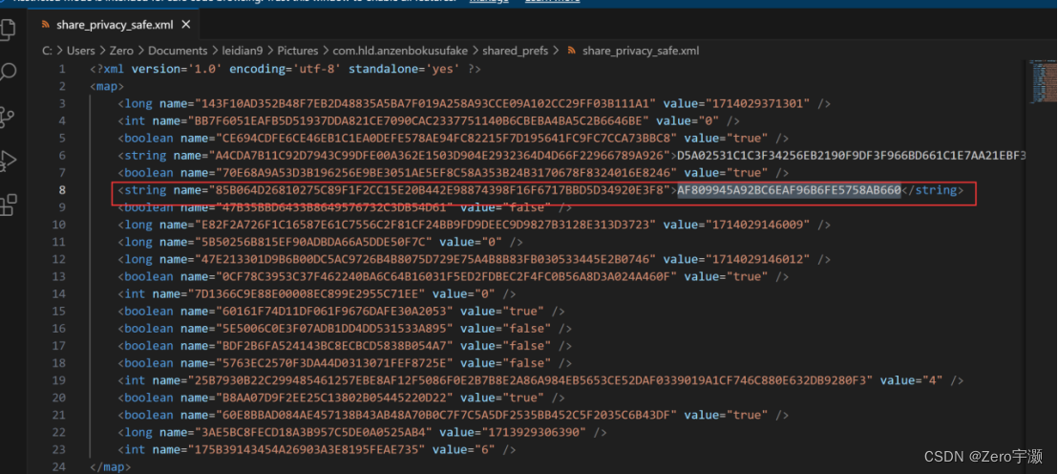Click the value="6" attribute on line 23
The image size is (1058, 474).
(463, 450)
